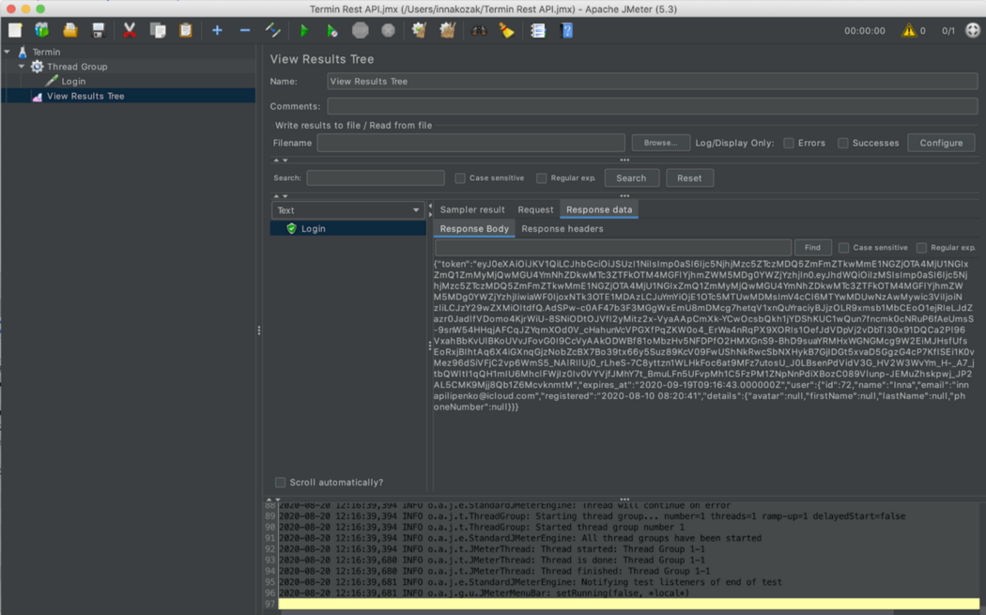Click the Clear All broom icon
The width and height of the screenshot is (986, 615).
point(447,31)
